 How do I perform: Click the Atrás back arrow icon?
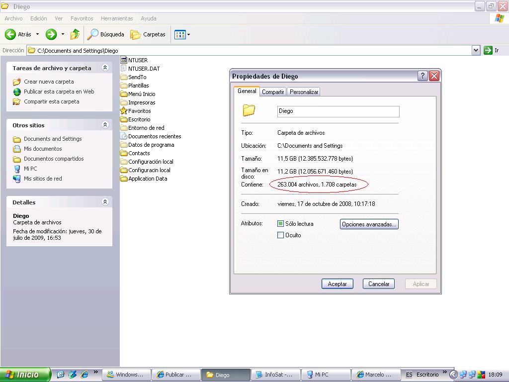tap(10, 34)
